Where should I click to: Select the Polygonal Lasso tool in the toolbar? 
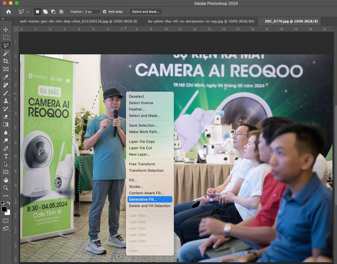6,45
